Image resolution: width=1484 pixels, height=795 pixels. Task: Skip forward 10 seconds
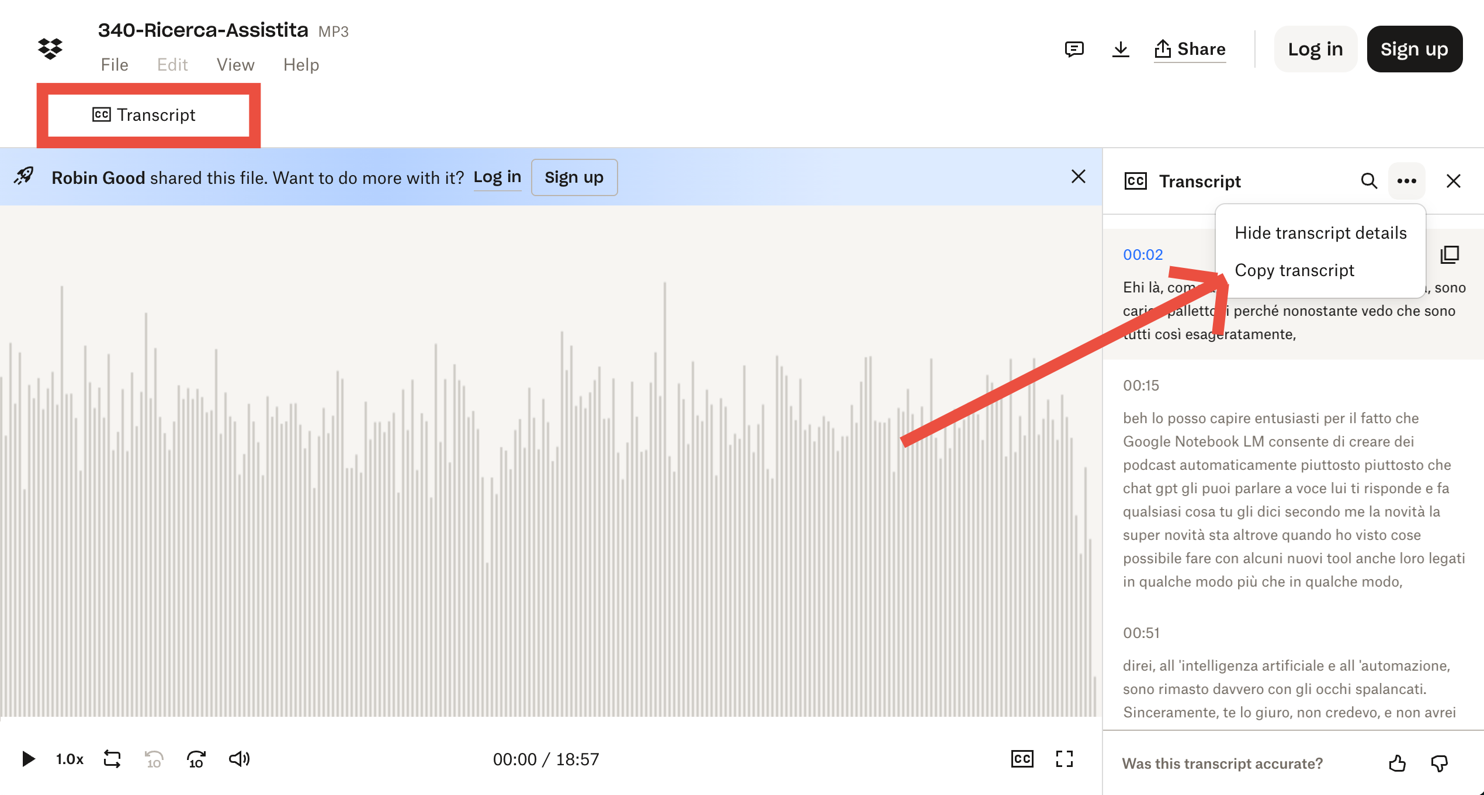[196, 759]
